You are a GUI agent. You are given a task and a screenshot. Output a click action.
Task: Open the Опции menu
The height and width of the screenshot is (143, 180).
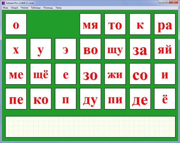click(x=14, y=8)
